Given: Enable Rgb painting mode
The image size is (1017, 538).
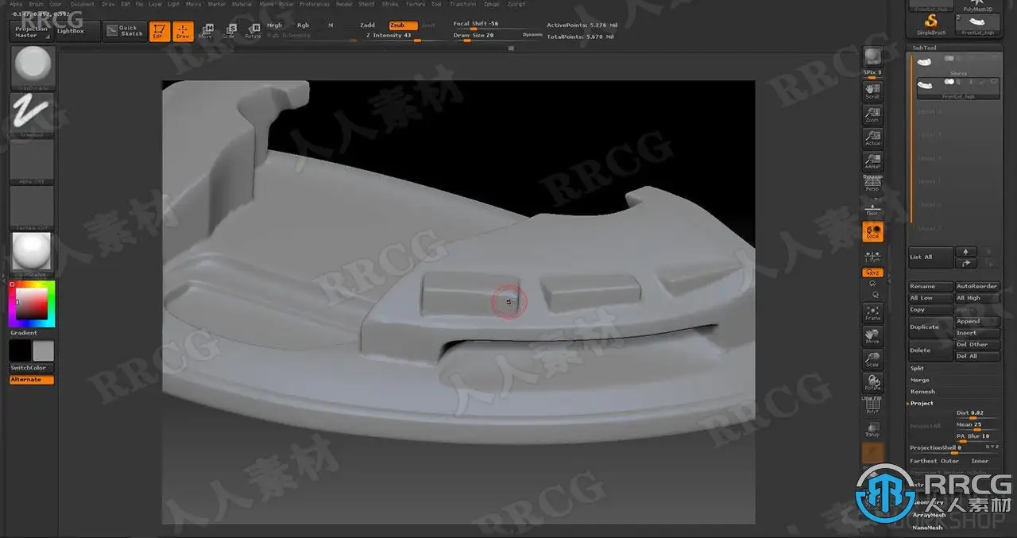Looking at the screenshot, I should pos(303,25).
